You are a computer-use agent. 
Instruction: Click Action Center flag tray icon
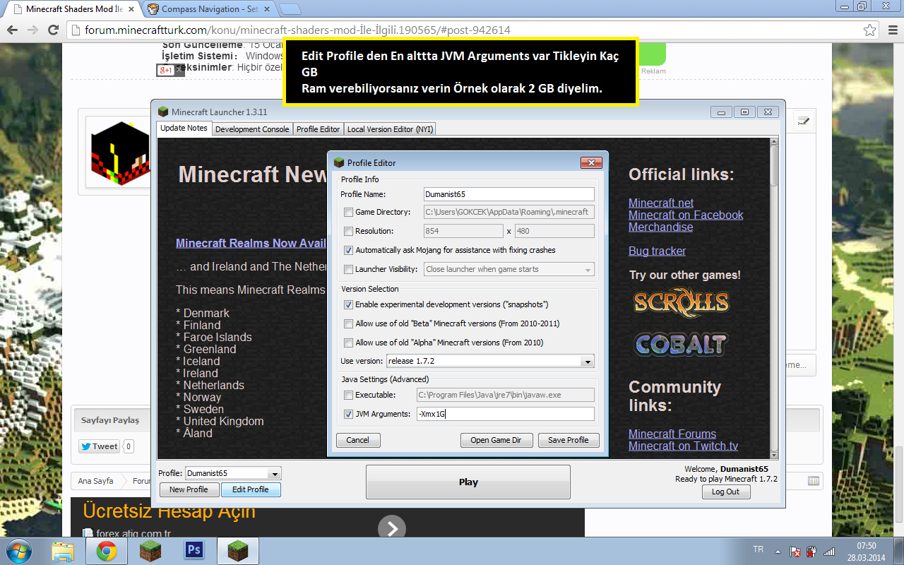[x=795, y=551]
